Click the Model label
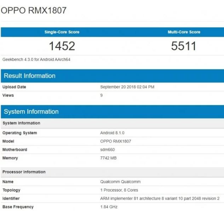The image size is (224, 211). (8, 141)
